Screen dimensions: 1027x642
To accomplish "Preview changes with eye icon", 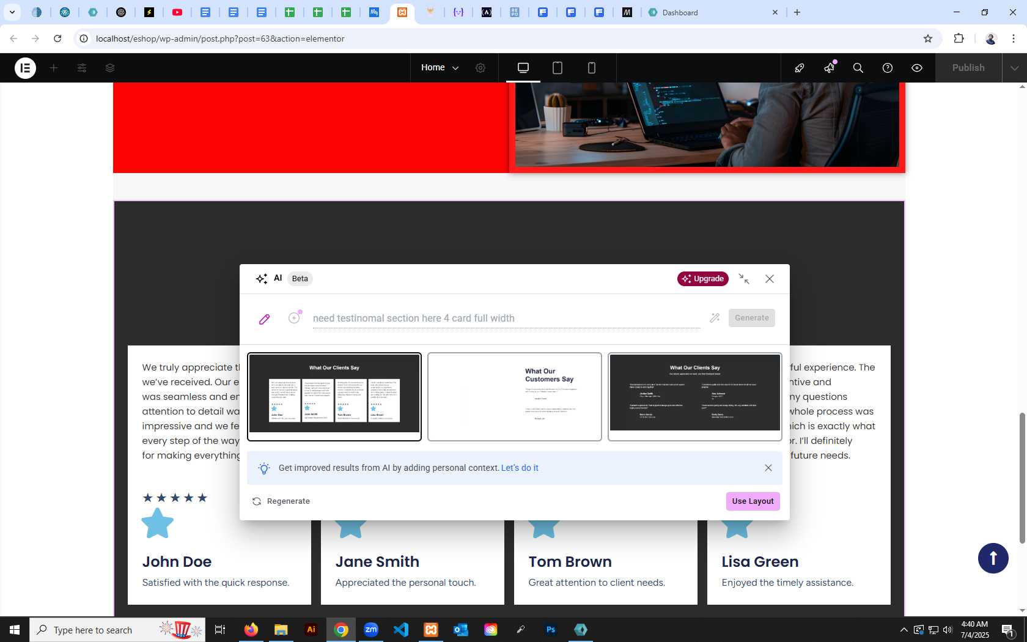I will (917, 68).
